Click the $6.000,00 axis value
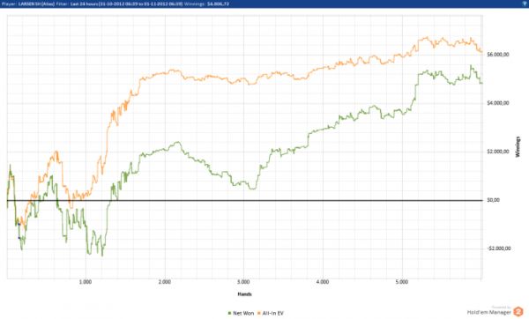The width and height of the screenshot is (529, 319). (x=498, y=55)
